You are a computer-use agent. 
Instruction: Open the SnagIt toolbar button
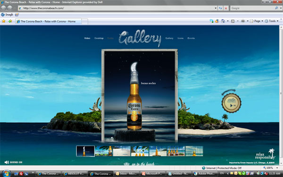[x=7, y=15]
